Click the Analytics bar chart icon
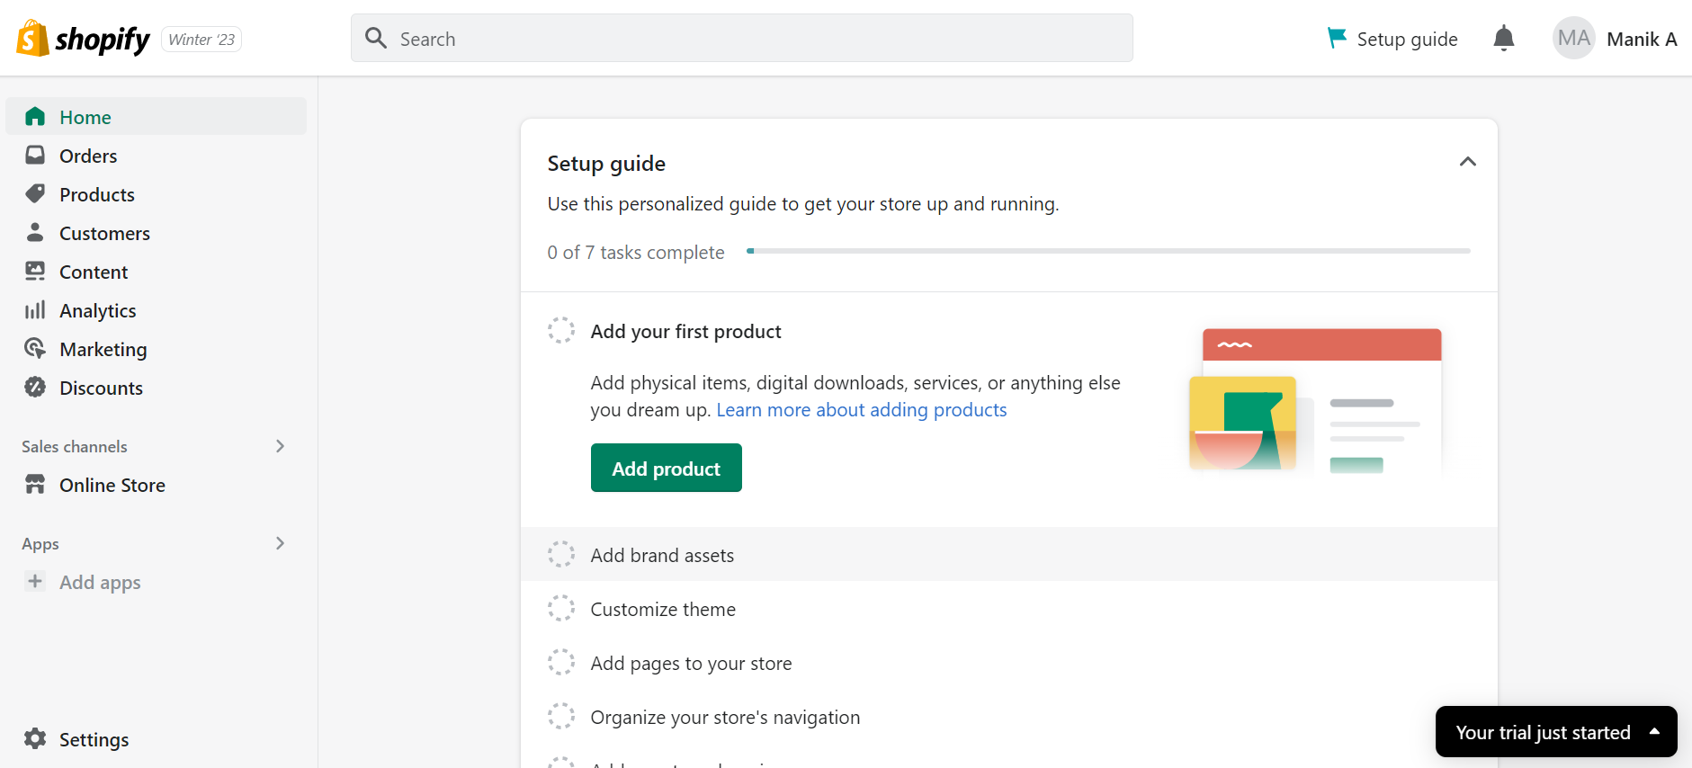 click(x=35, y=310)
